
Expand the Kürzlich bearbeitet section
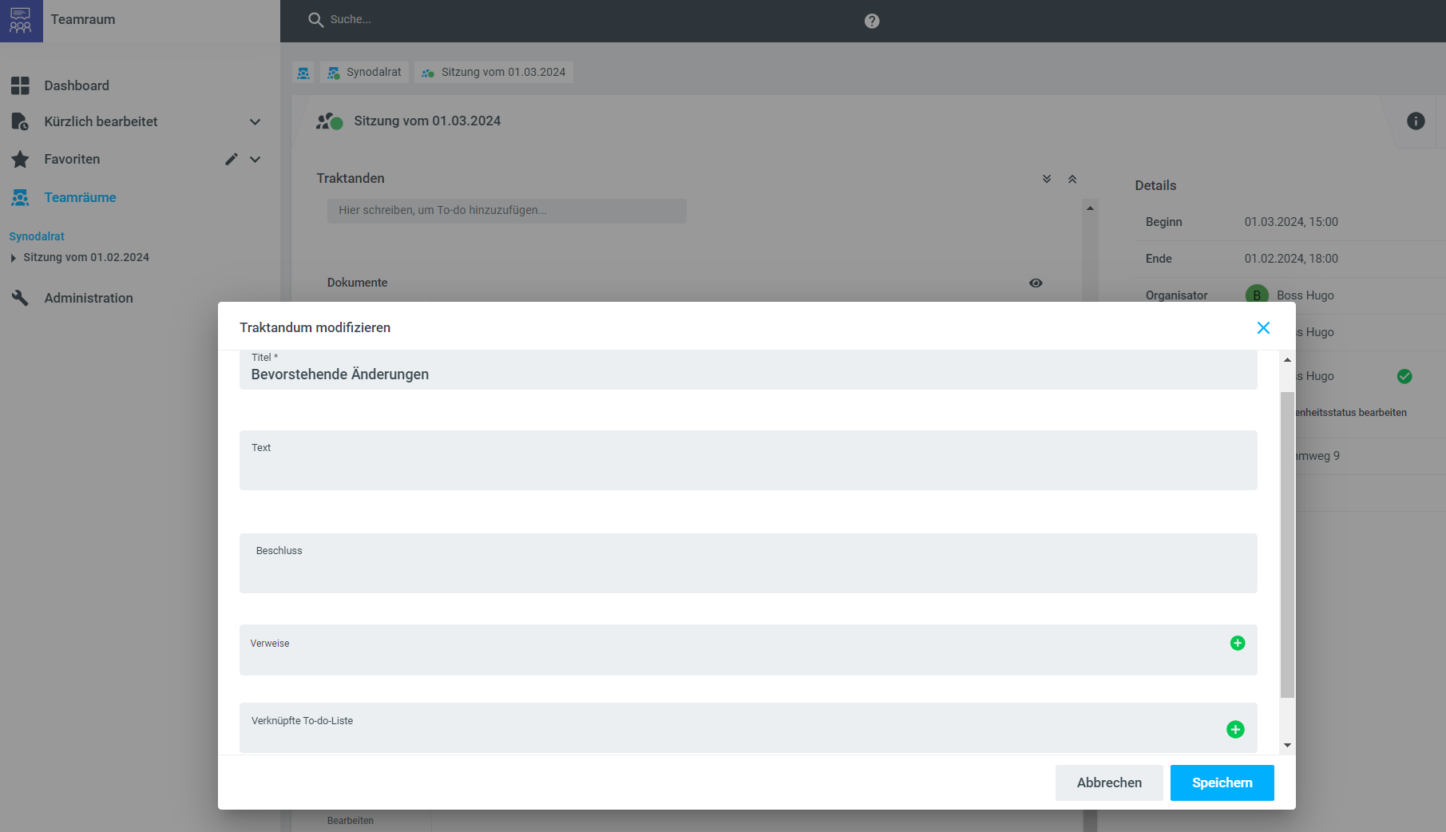click(255, 122)
